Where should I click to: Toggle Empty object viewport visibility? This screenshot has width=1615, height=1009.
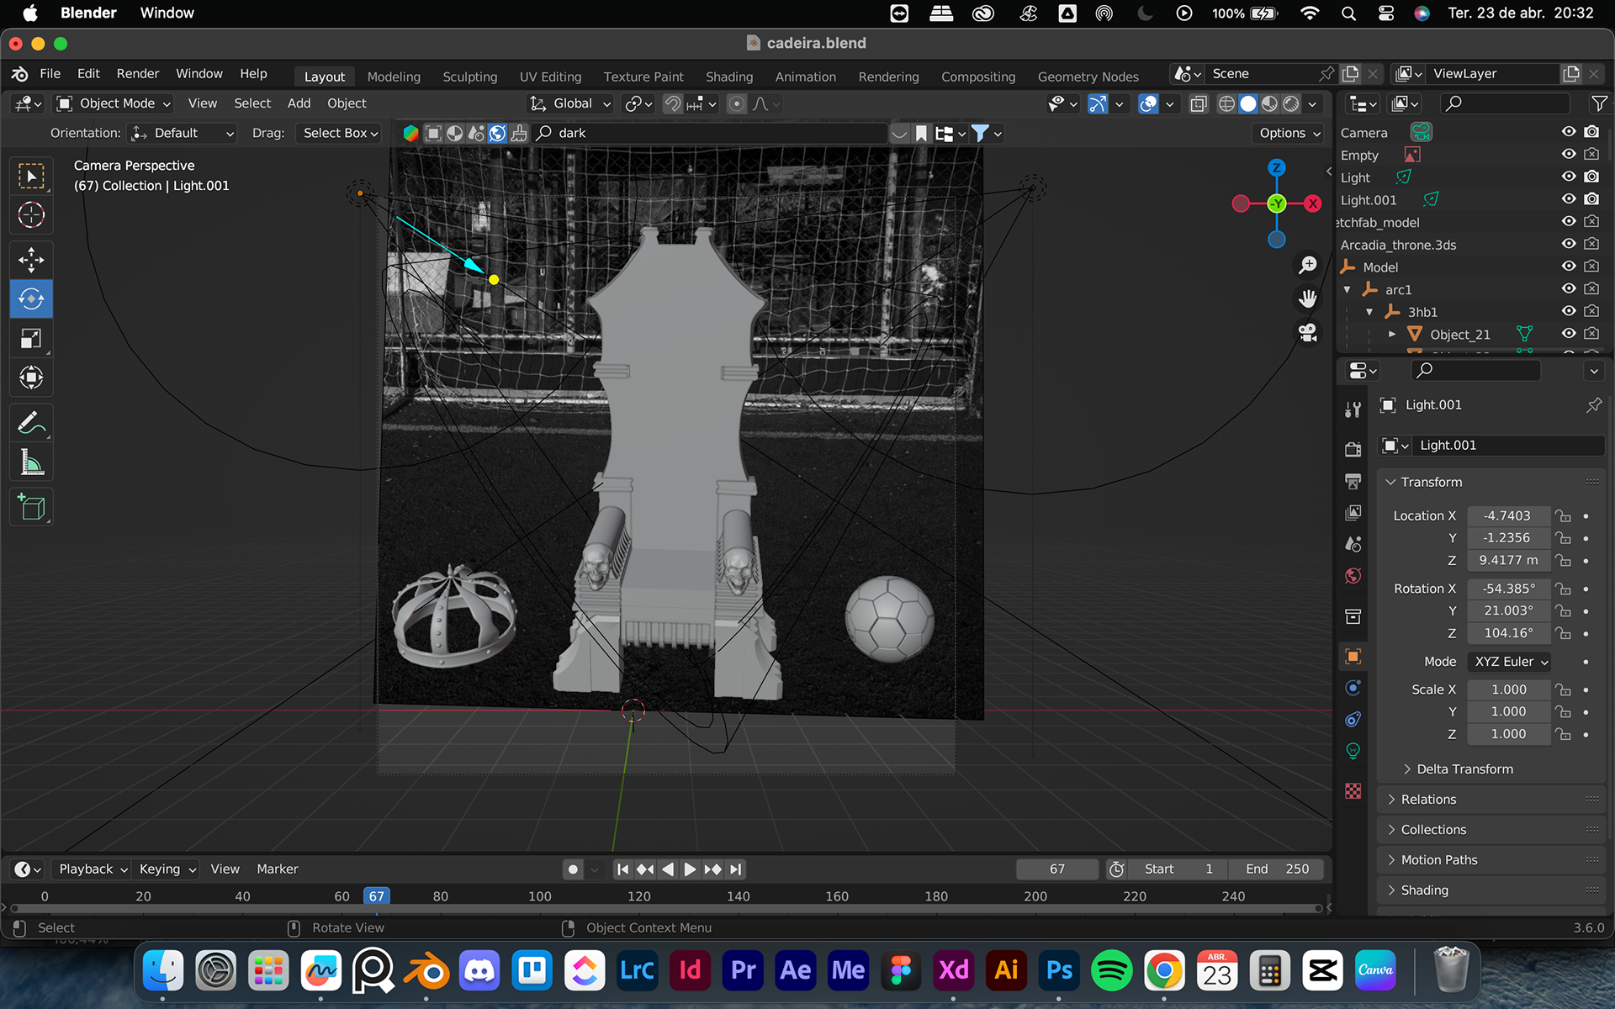[1569, 155]
